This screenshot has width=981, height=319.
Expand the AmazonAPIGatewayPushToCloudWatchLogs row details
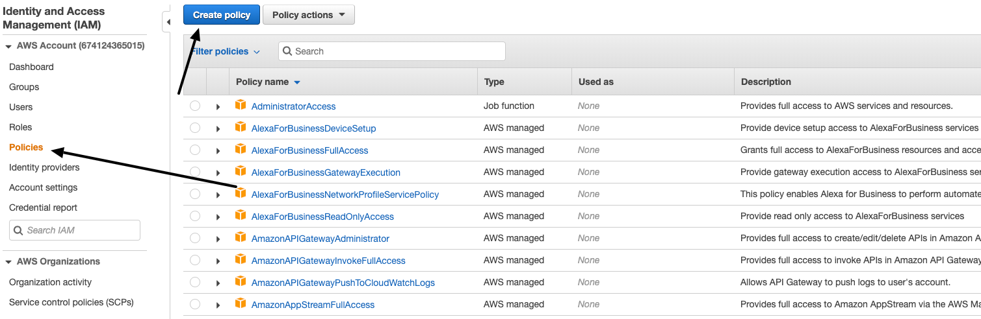218,283
